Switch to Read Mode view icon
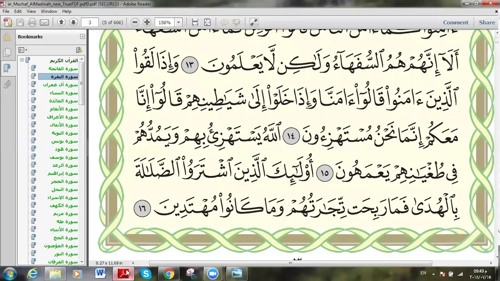Image resolution: width=500 pixels, height=281 pixels. [254, 22]
